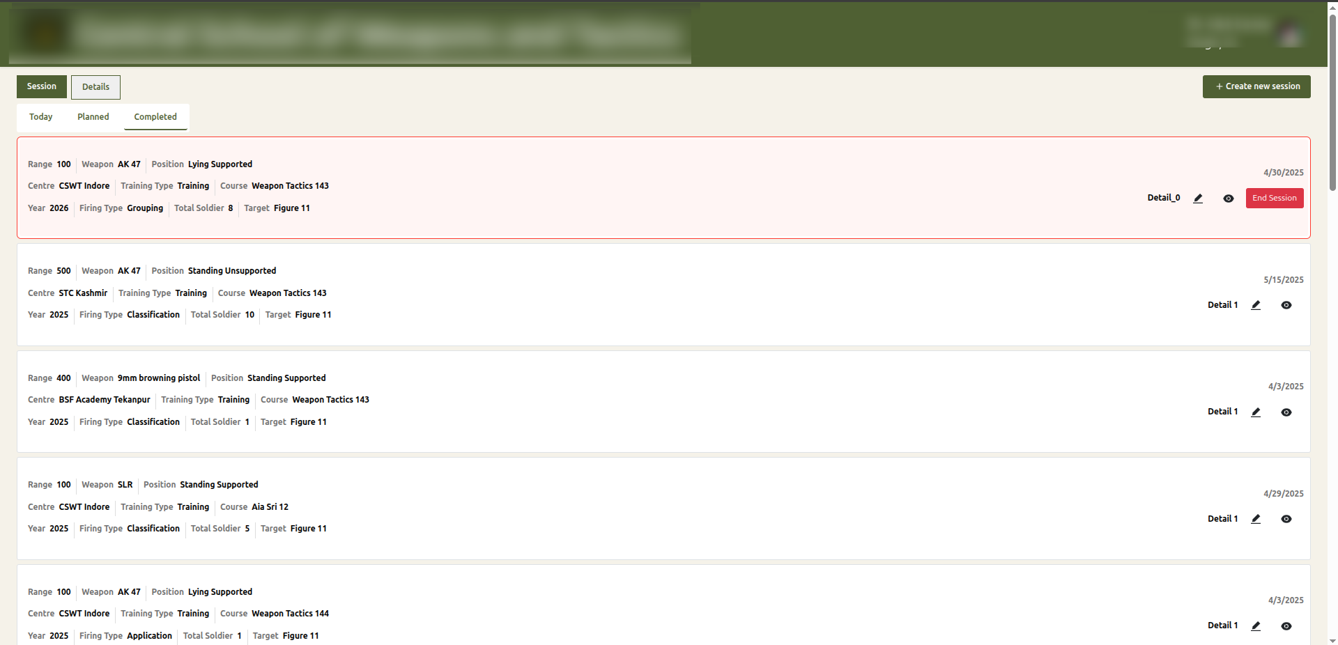The height and width of the screenshot is (645, 1338).
Task: Click the page vertical scrollbar
Action: pyautogui.click(x=1332, y=98)
